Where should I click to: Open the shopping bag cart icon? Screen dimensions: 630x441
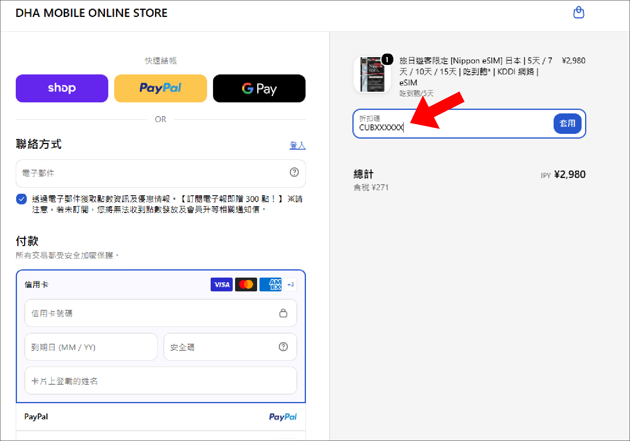[x=578, y=13]
